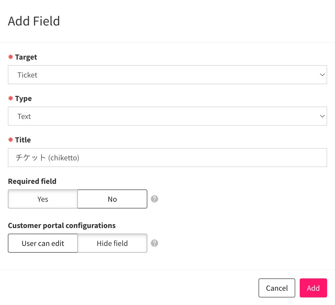
Task: Click the Customer portal configurations help icon
Action: (154, 243)
